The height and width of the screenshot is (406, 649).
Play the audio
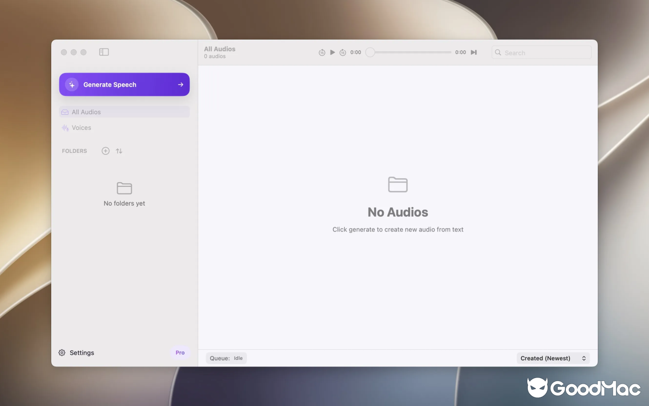click(333, 52)
